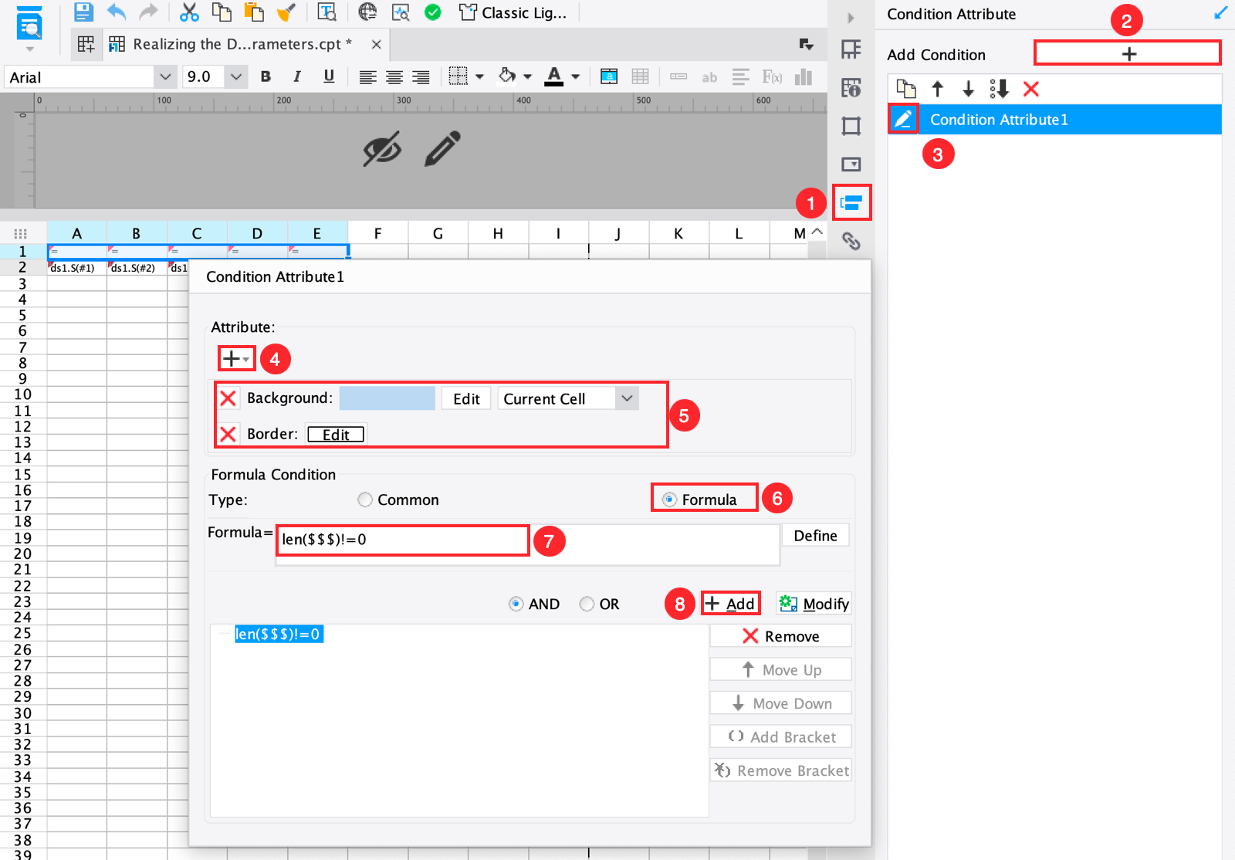Click the hidden-eye icon in the parameter pane
1235x860 pixels.
382,148
